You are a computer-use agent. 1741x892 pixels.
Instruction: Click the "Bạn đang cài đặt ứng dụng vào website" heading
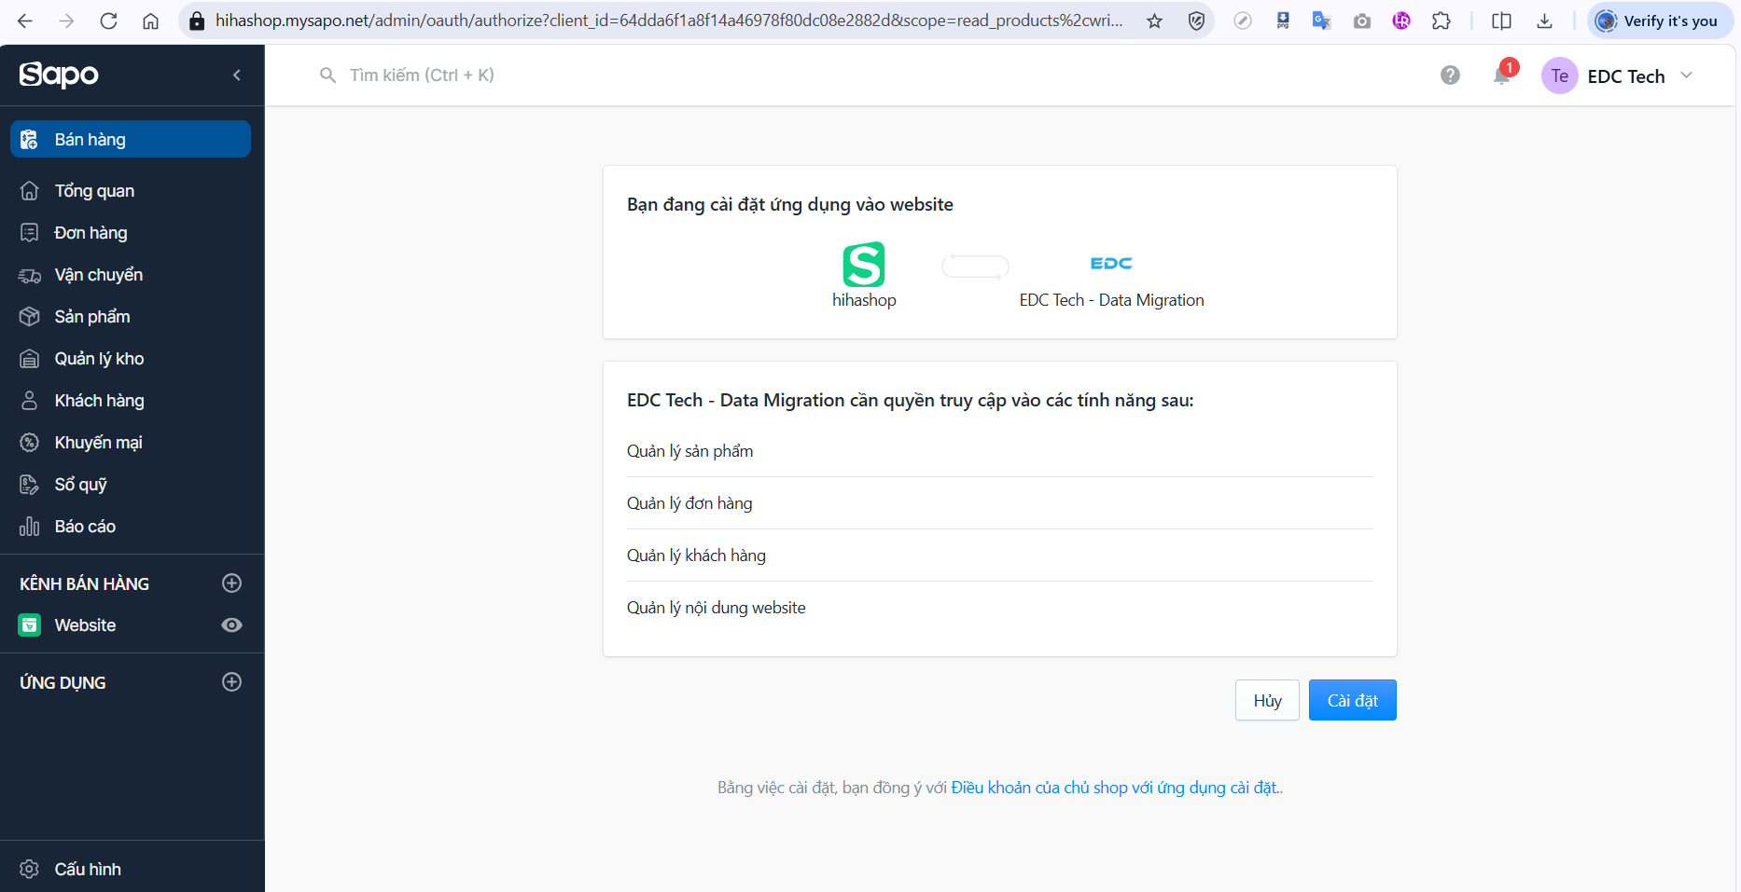coord(790,205)
